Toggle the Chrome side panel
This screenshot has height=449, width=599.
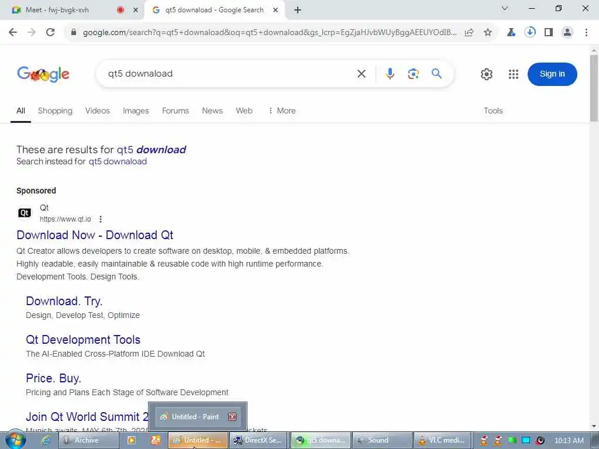coord(549,33)
